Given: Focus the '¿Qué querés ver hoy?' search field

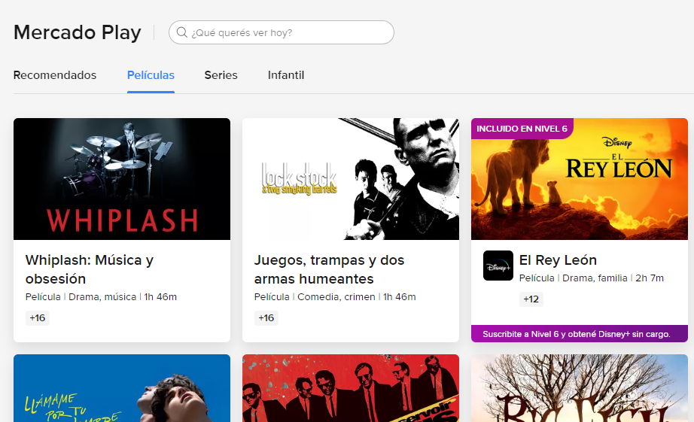Looking at the screenshot, I should (x=281, y=32).
